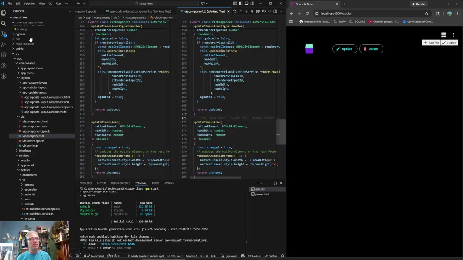Image resolution: width=463 pixels, height=260 pixels.
Task: Collapse the app-update-layout folder
Action: click(34, 92)
